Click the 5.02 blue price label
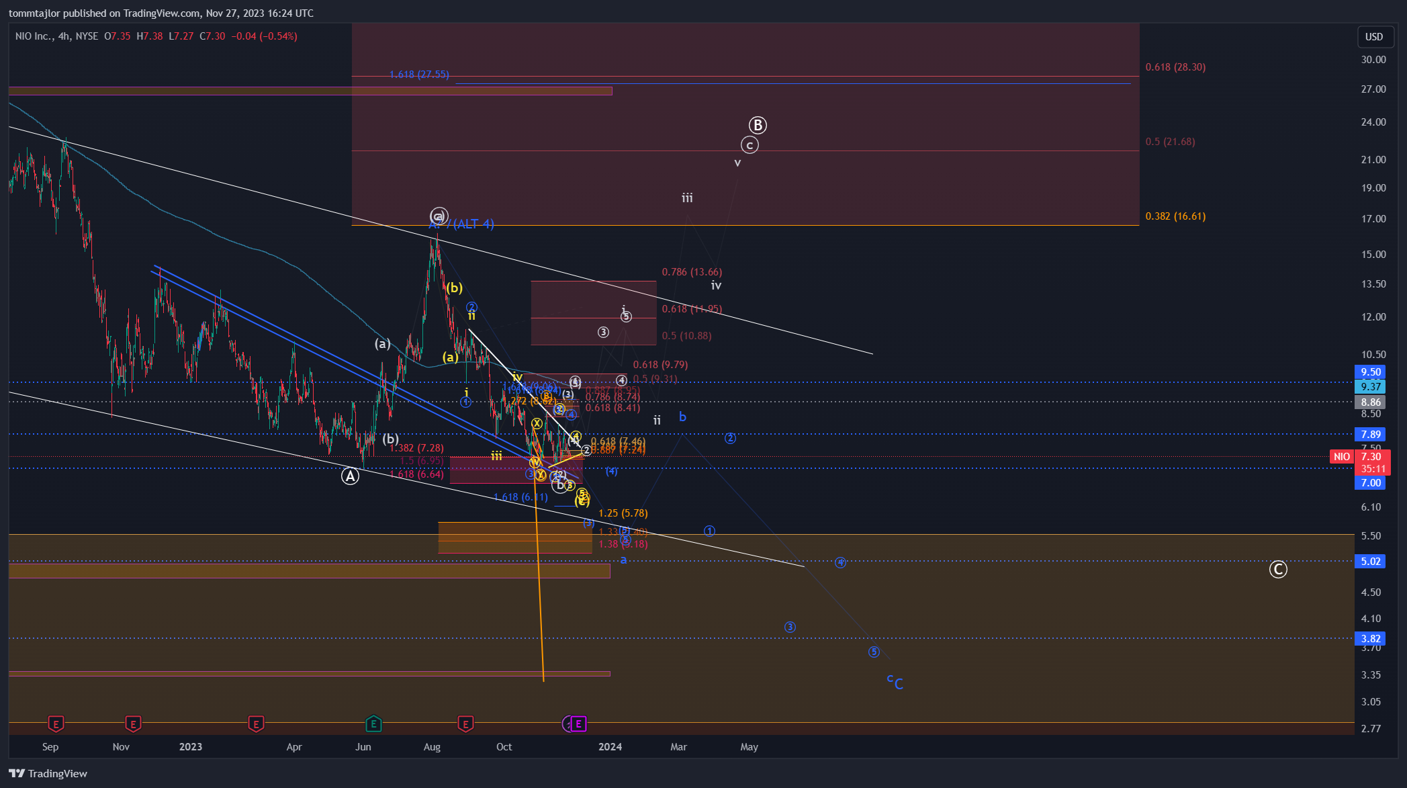Screen dimensions: 1407x788 pos(1370,561)
